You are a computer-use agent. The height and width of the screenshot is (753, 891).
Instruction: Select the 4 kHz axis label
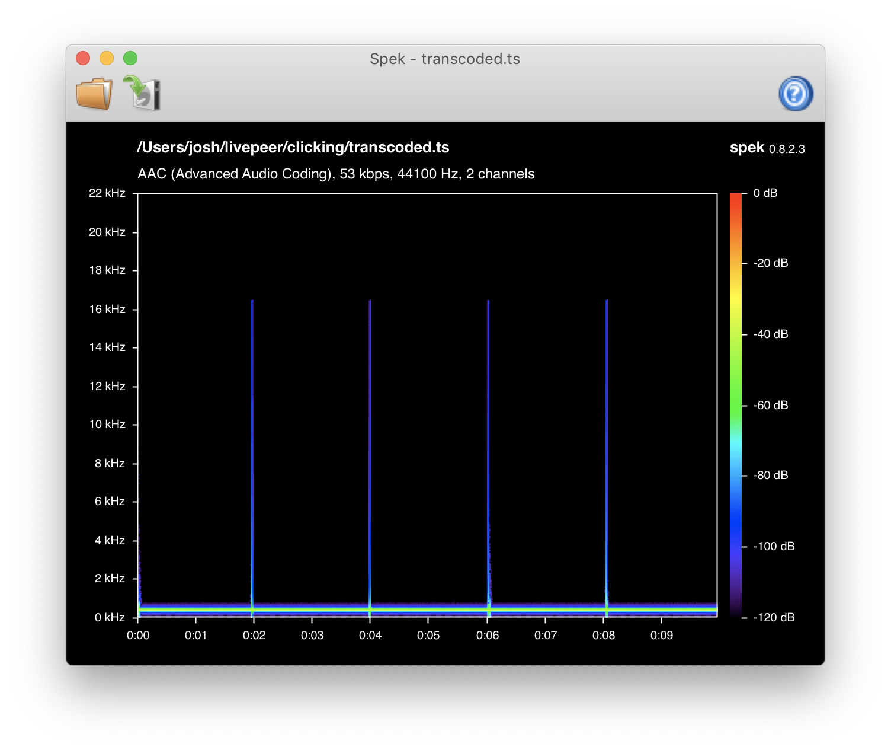[x=110, y=540]
